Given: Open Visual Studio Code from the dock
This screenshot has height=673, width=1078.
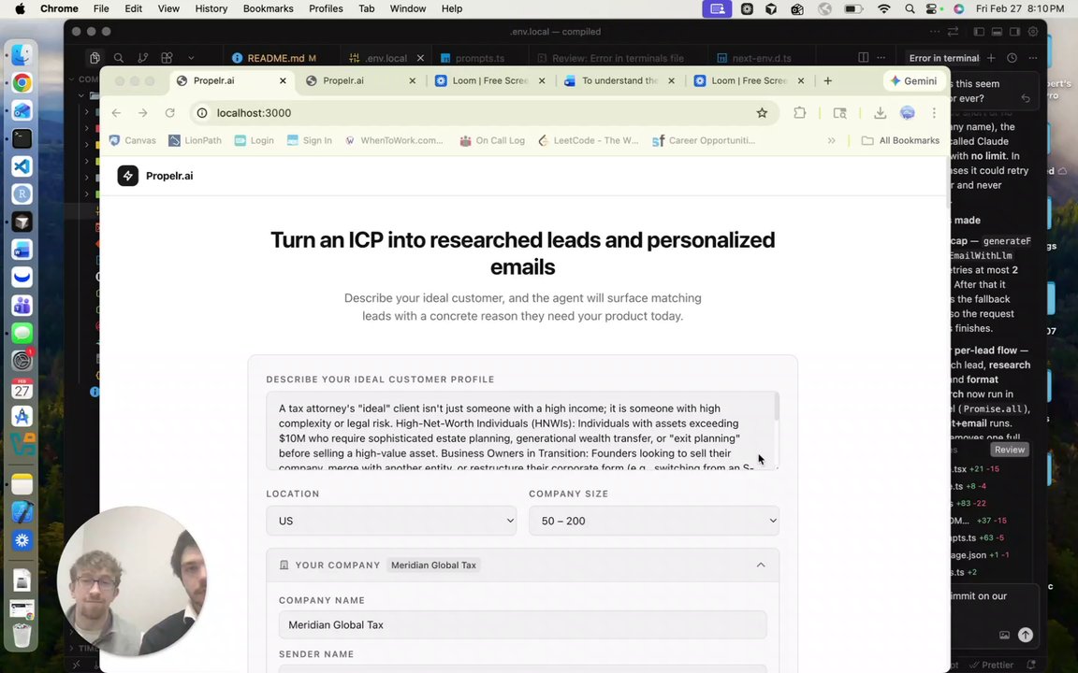Looking at the screenshot, I should pos(22,166).
